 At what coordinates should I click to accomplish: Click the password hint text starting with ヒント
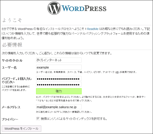(x=91, y=99)
